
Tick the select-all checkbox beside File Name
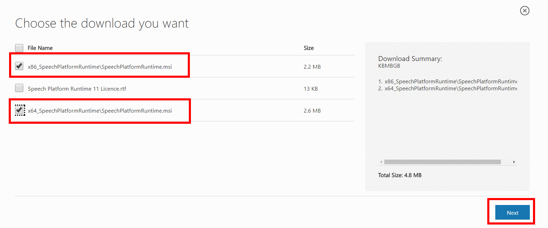coord(19,48)
